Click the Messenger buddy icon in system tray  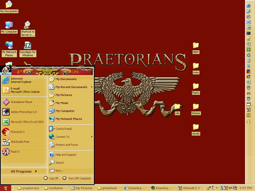tap(221, 188)
